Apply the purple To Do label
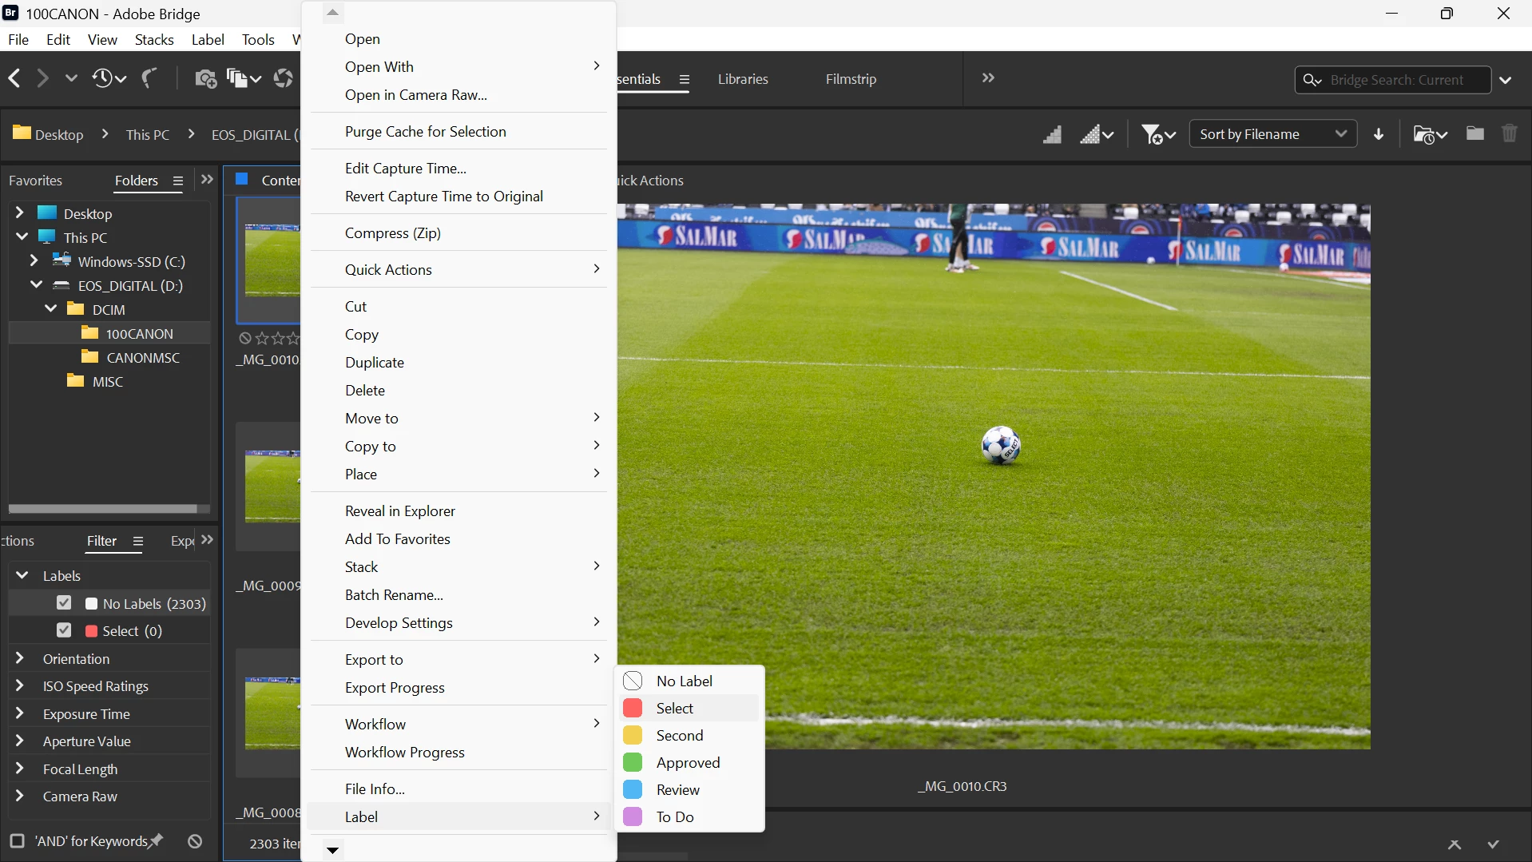 [689, 816]
